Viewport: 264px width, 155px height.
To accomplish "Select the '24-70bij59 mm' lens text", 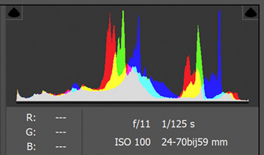I will click(x=195, y=142).
